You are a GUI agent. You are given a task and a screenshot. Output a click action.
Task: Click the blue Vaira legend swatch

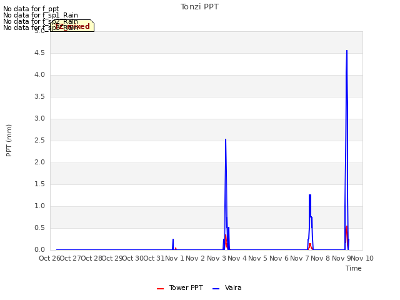click(x=216, y=289)
